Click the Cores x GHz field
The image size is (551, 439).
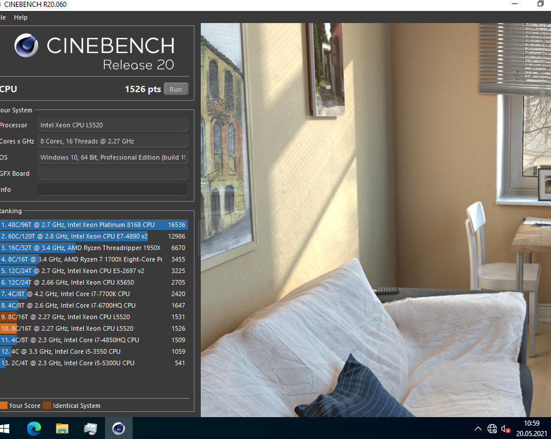click(x=113, y=141)
